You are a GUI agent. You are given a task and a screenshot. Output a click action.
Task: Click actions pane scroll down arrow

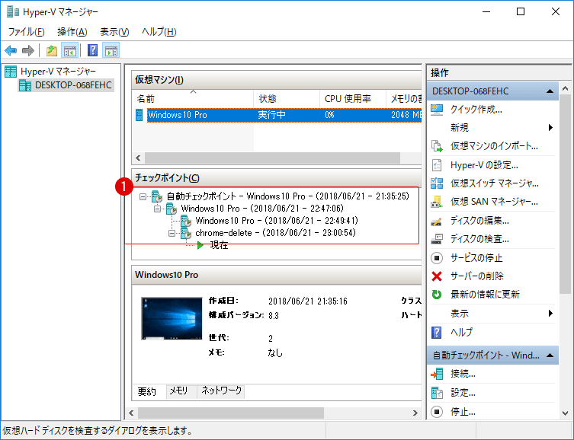(x=565, y=413)
